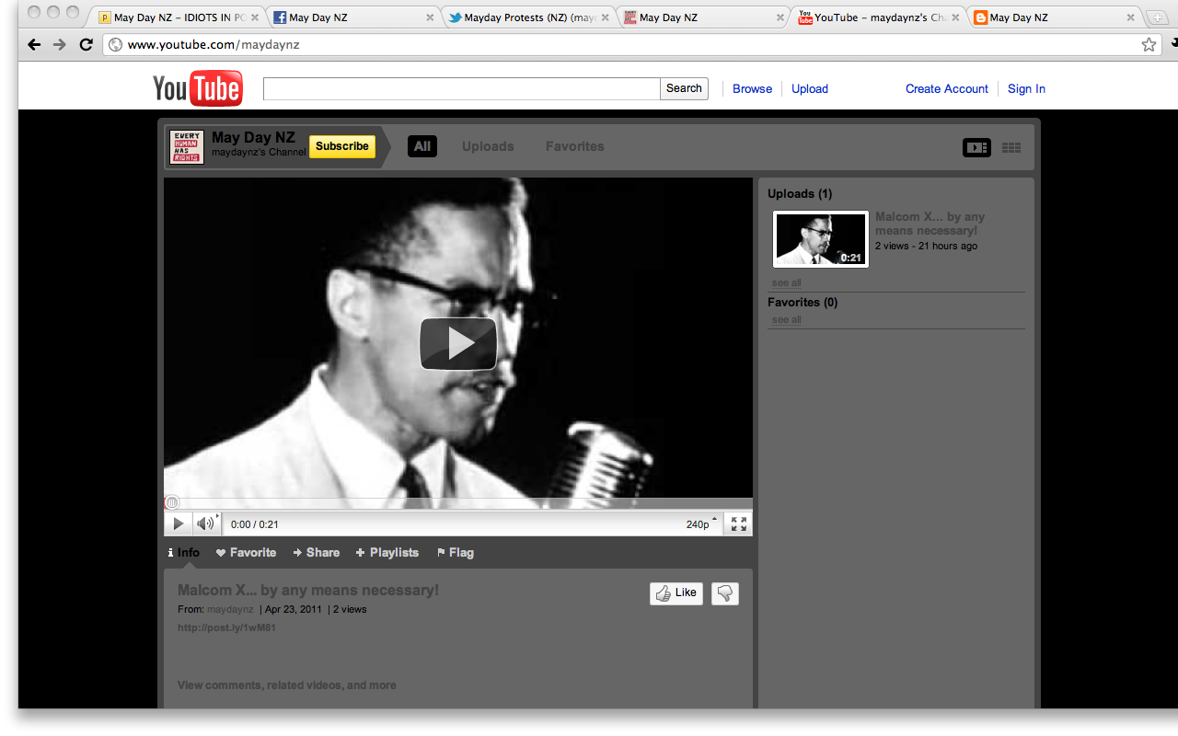Click Create Account link

tap(947, 89)
